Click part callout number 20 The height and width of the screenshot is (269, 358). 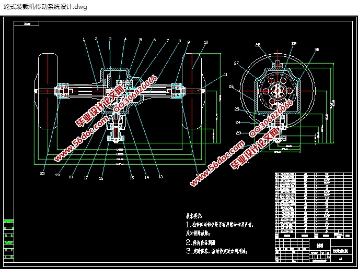[x=42, y=174]
